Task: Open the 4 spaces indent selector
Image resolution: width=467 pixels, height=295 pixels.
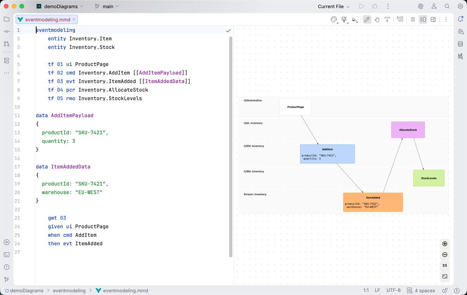Action: click(421, 290)
